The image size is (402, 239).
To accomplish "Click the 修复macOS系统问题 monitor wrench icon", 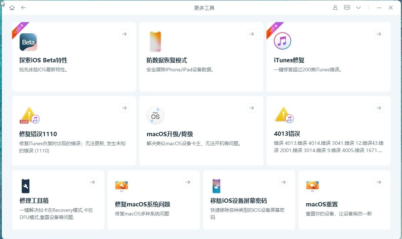I will click(x=122, y=186).
